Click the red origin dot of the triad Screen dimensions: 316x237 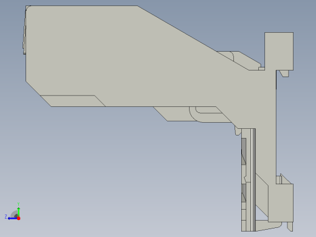19,218
